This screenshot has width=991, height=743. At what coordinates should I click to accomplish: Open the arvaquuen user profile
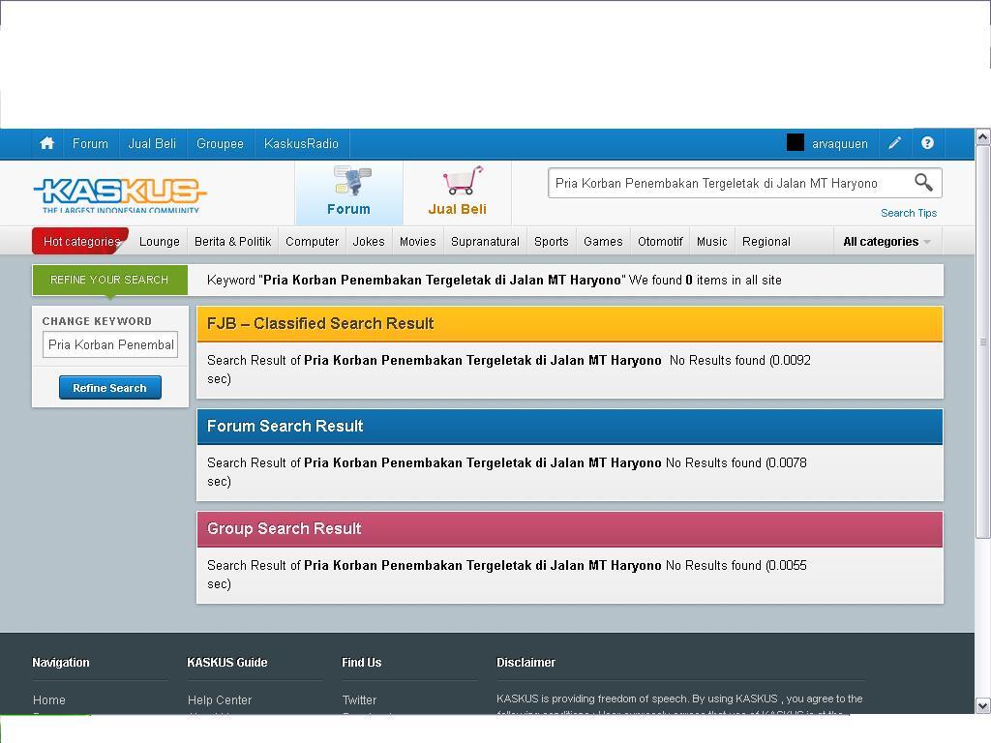click(839, 143)
